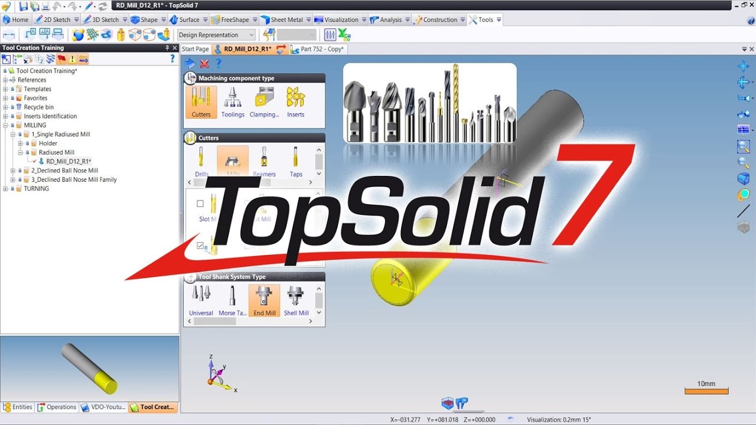Click the yellow warning project tree icon

(72, 58)
